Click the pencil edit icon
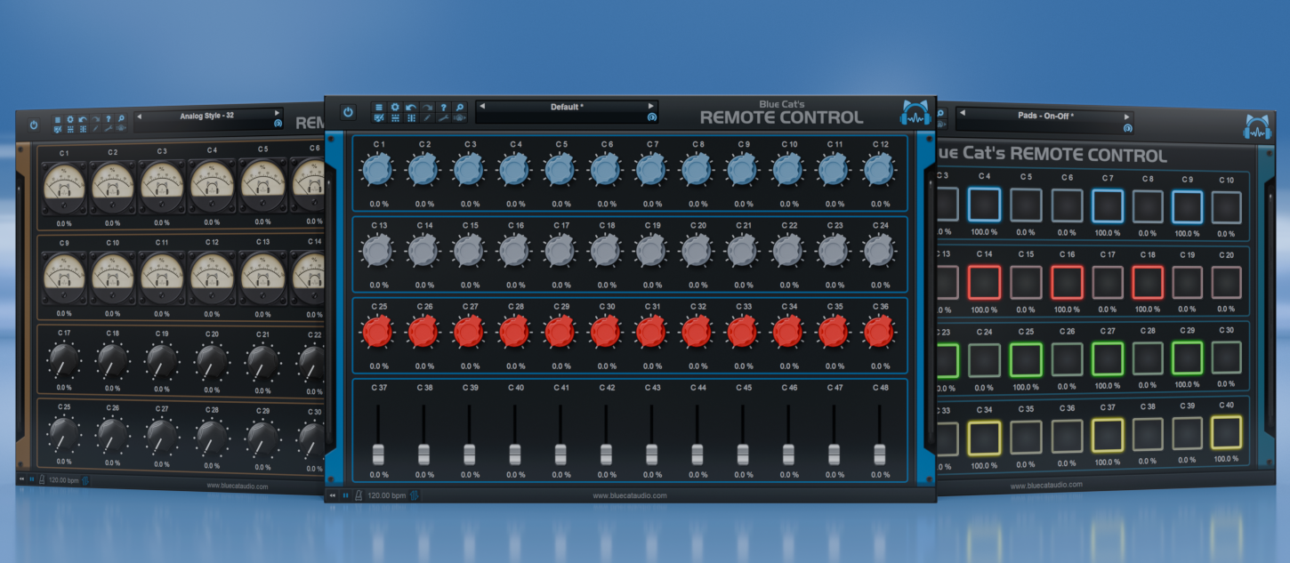This screenshot has height=563, width=1290. coord(427,117)
